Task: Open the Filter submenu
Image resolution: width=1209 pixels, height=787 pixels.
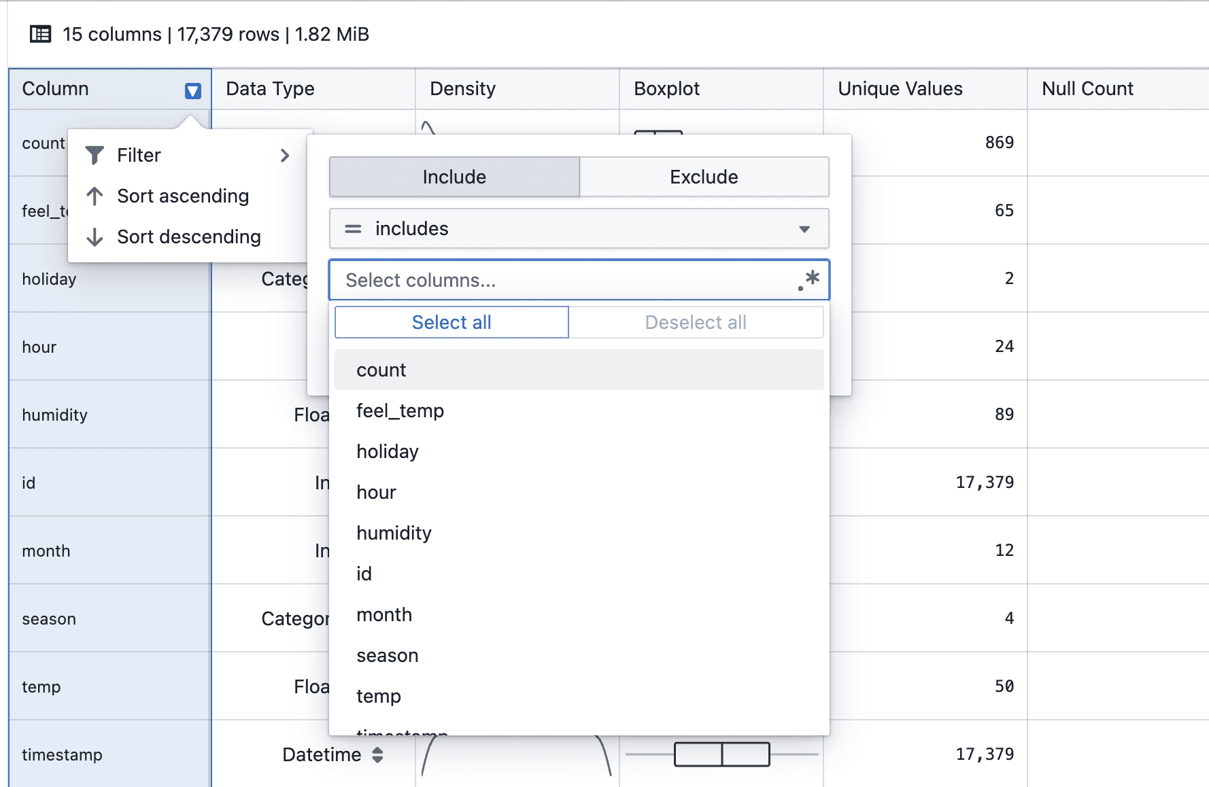Action: point(139,156)
